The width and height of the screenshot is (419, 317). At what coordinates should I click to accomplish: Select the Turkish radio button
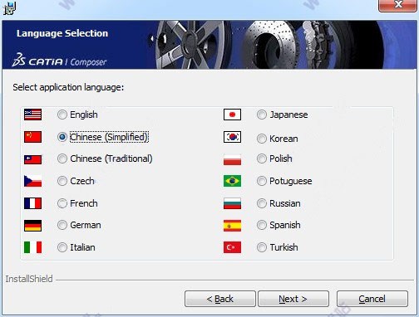262,247
